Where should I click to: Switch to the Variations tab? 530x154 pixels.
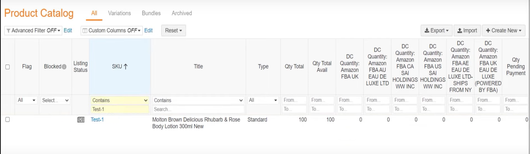coord(119,13)
